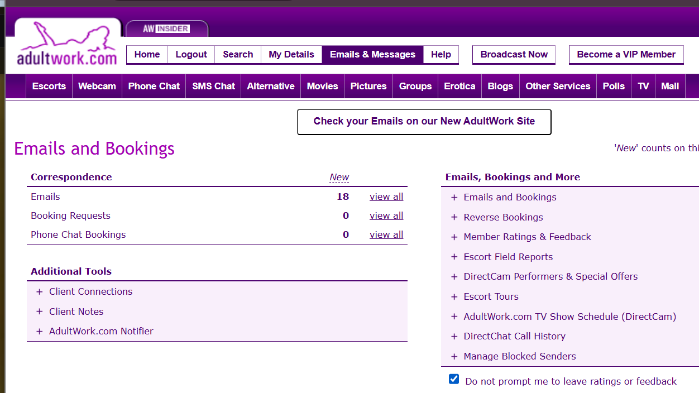Expand Client Notes using plus icon
Viewport: 699px width, 393px height.
click(40, 311)
